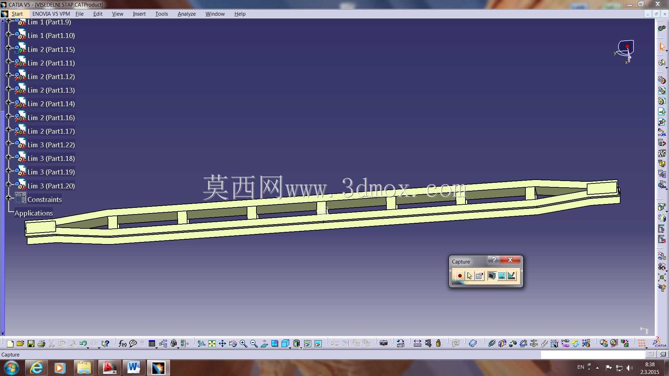Click the Update All icon
This screenshot has height=376, width=669.
tap(456, 344)
